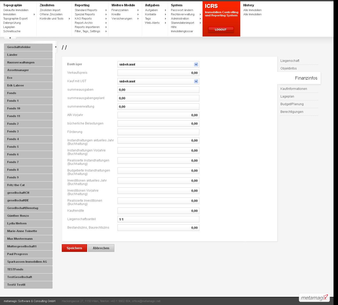338x305 pixels.
Task: Expand the Standard Reports submenu arrow
Action: [x=106, y=10]
